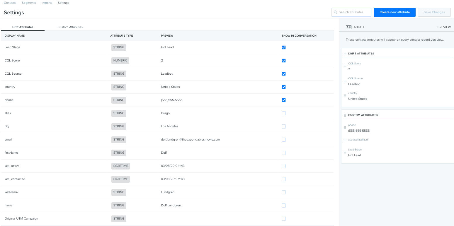Open the Contacts navigation tab
Image resolution: width=454 pixels, height=226 pixels.
(10, 3)
